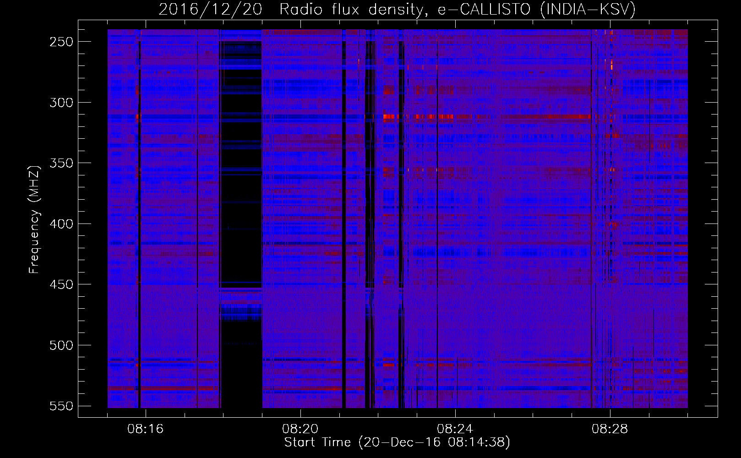Image resolution: width=741 pixels, height=458 pixels.
Task: Click the "450" frequency tick label
Action: point(61,284)
